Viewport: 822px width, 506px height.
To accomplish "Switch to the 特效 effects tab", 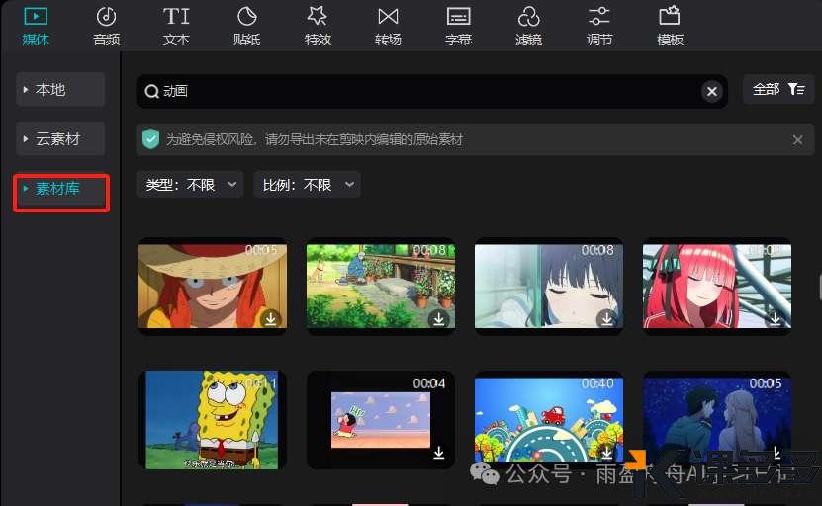I will (x=318, y=27).
